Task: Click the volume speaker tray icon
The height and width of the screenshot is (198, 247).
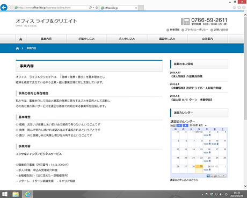Action: (221, 194)
